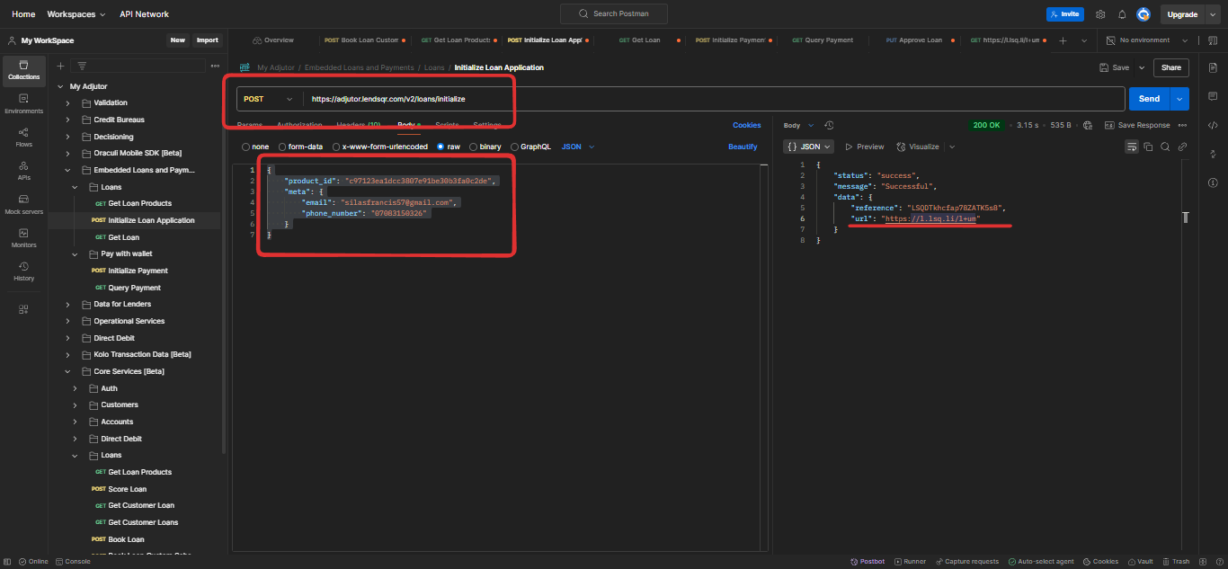This screenshot has width=1228, height=569.
Task: Switch to the Overview tab
Action: pos(272,40)
